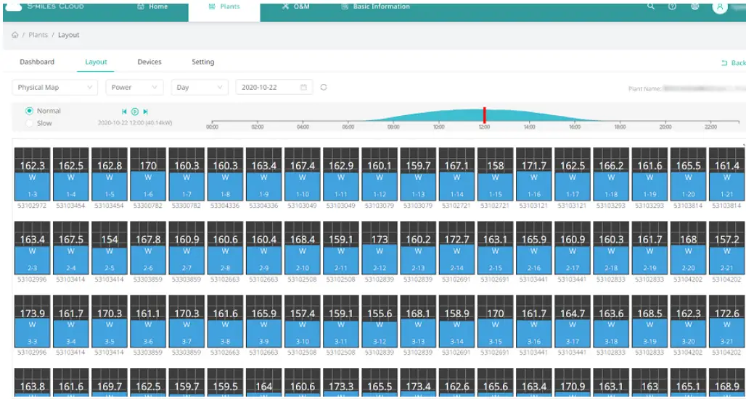Select the Slow speed radio button
746x399 pixels.
coord(30,123)
